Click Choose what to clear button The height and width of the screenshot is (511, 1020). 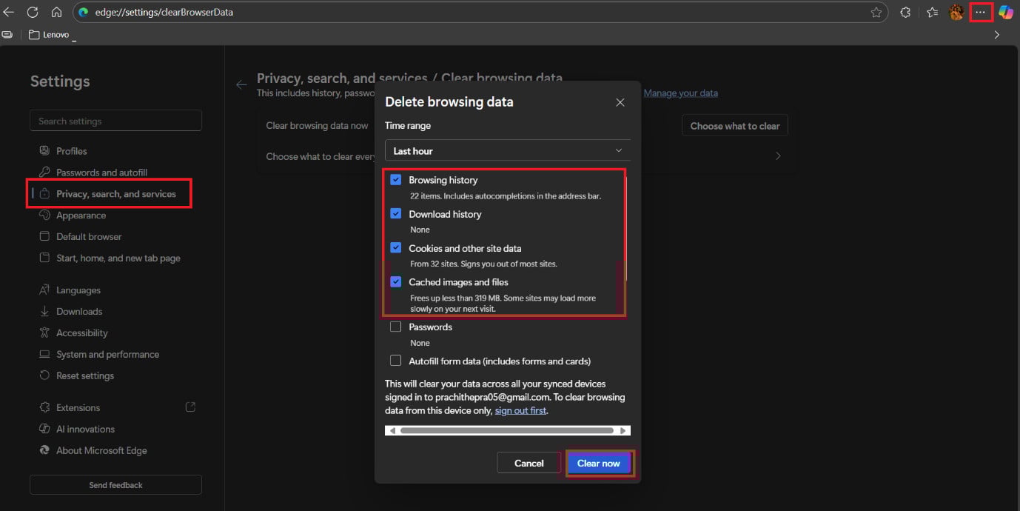point(735,126)
